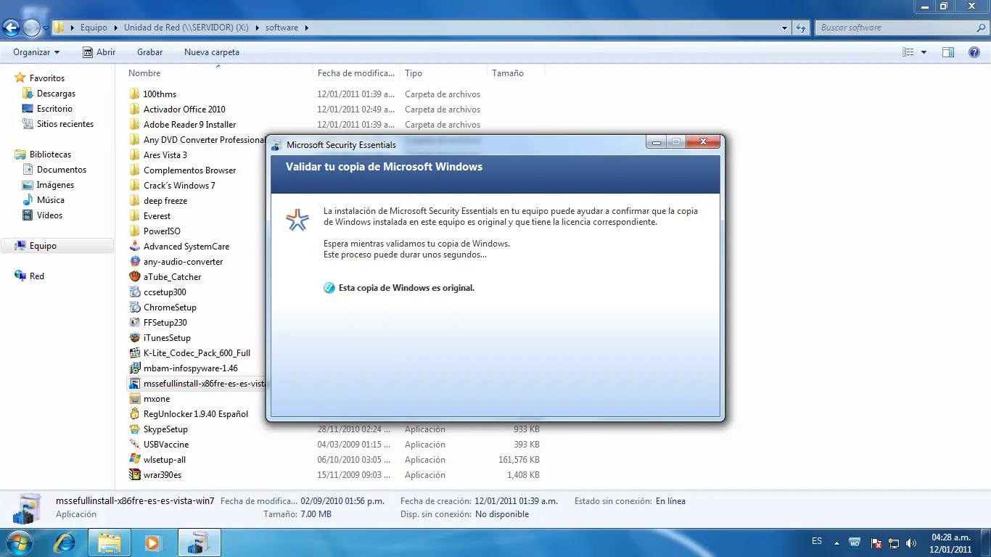This screenshot has height=557, width=991.
Task: Select Documentos under Bibliotecas
Action: [x=62, y=170]
